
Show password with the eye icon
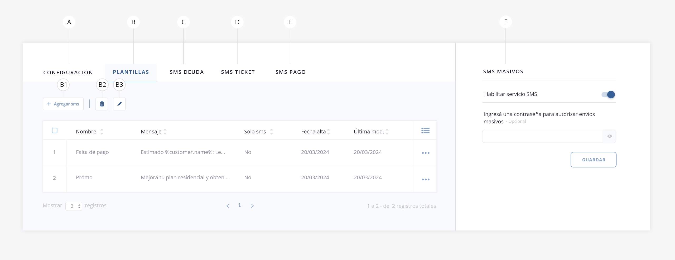(x=609, y=136)
